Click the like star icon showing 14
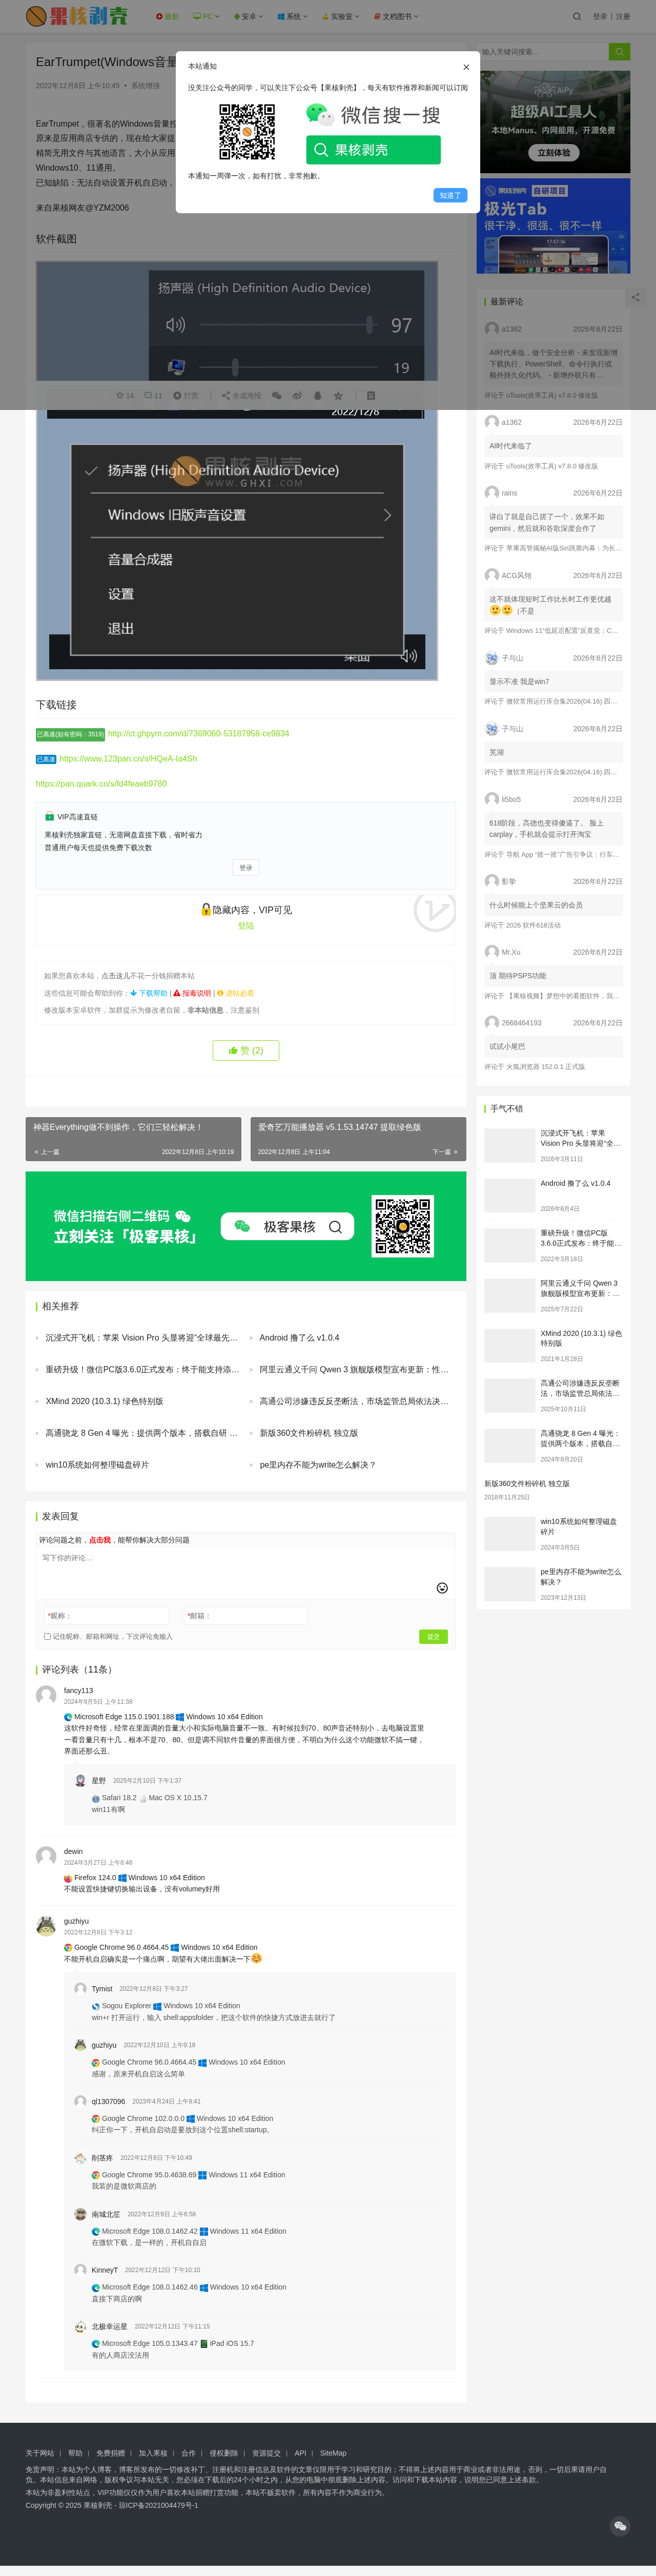Viewport: 656px width, 2576px height. click(125, 396)
